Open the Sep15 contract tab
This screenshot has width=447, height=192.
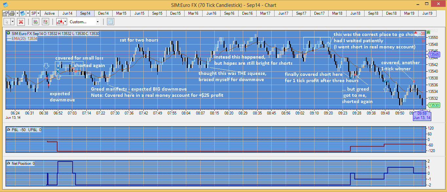(x=157, y=13)
